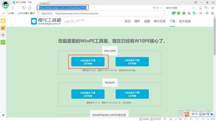Click into the browser search box
The width and height of the screenshot is (216, 121).
(x=178, y=8)
